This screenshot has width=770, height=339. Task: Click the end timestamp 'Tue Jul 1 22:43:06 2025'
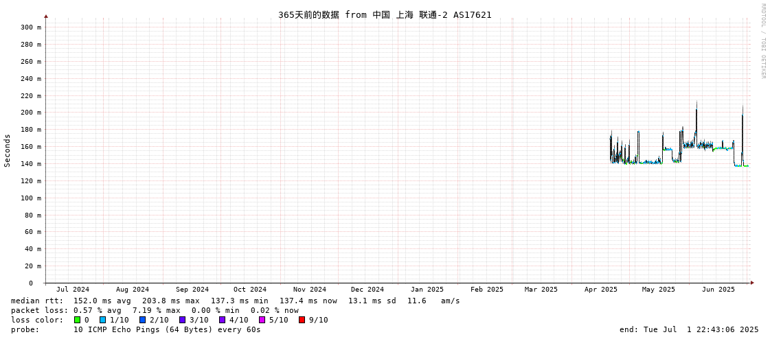pos(701,329)
